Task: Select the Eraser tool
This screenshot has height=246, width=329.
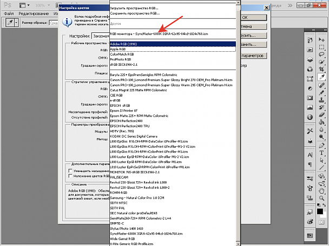Action: click(321, 114)
